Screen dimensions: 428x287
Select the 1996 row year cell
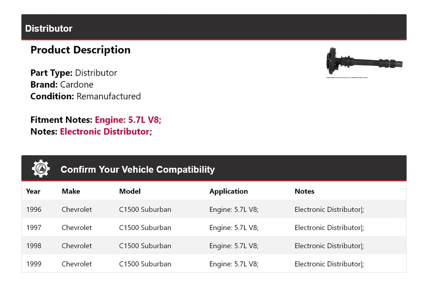33,210
